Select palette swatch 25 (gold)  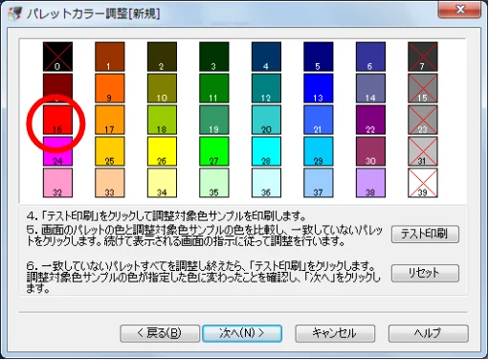tap(110, 151)
